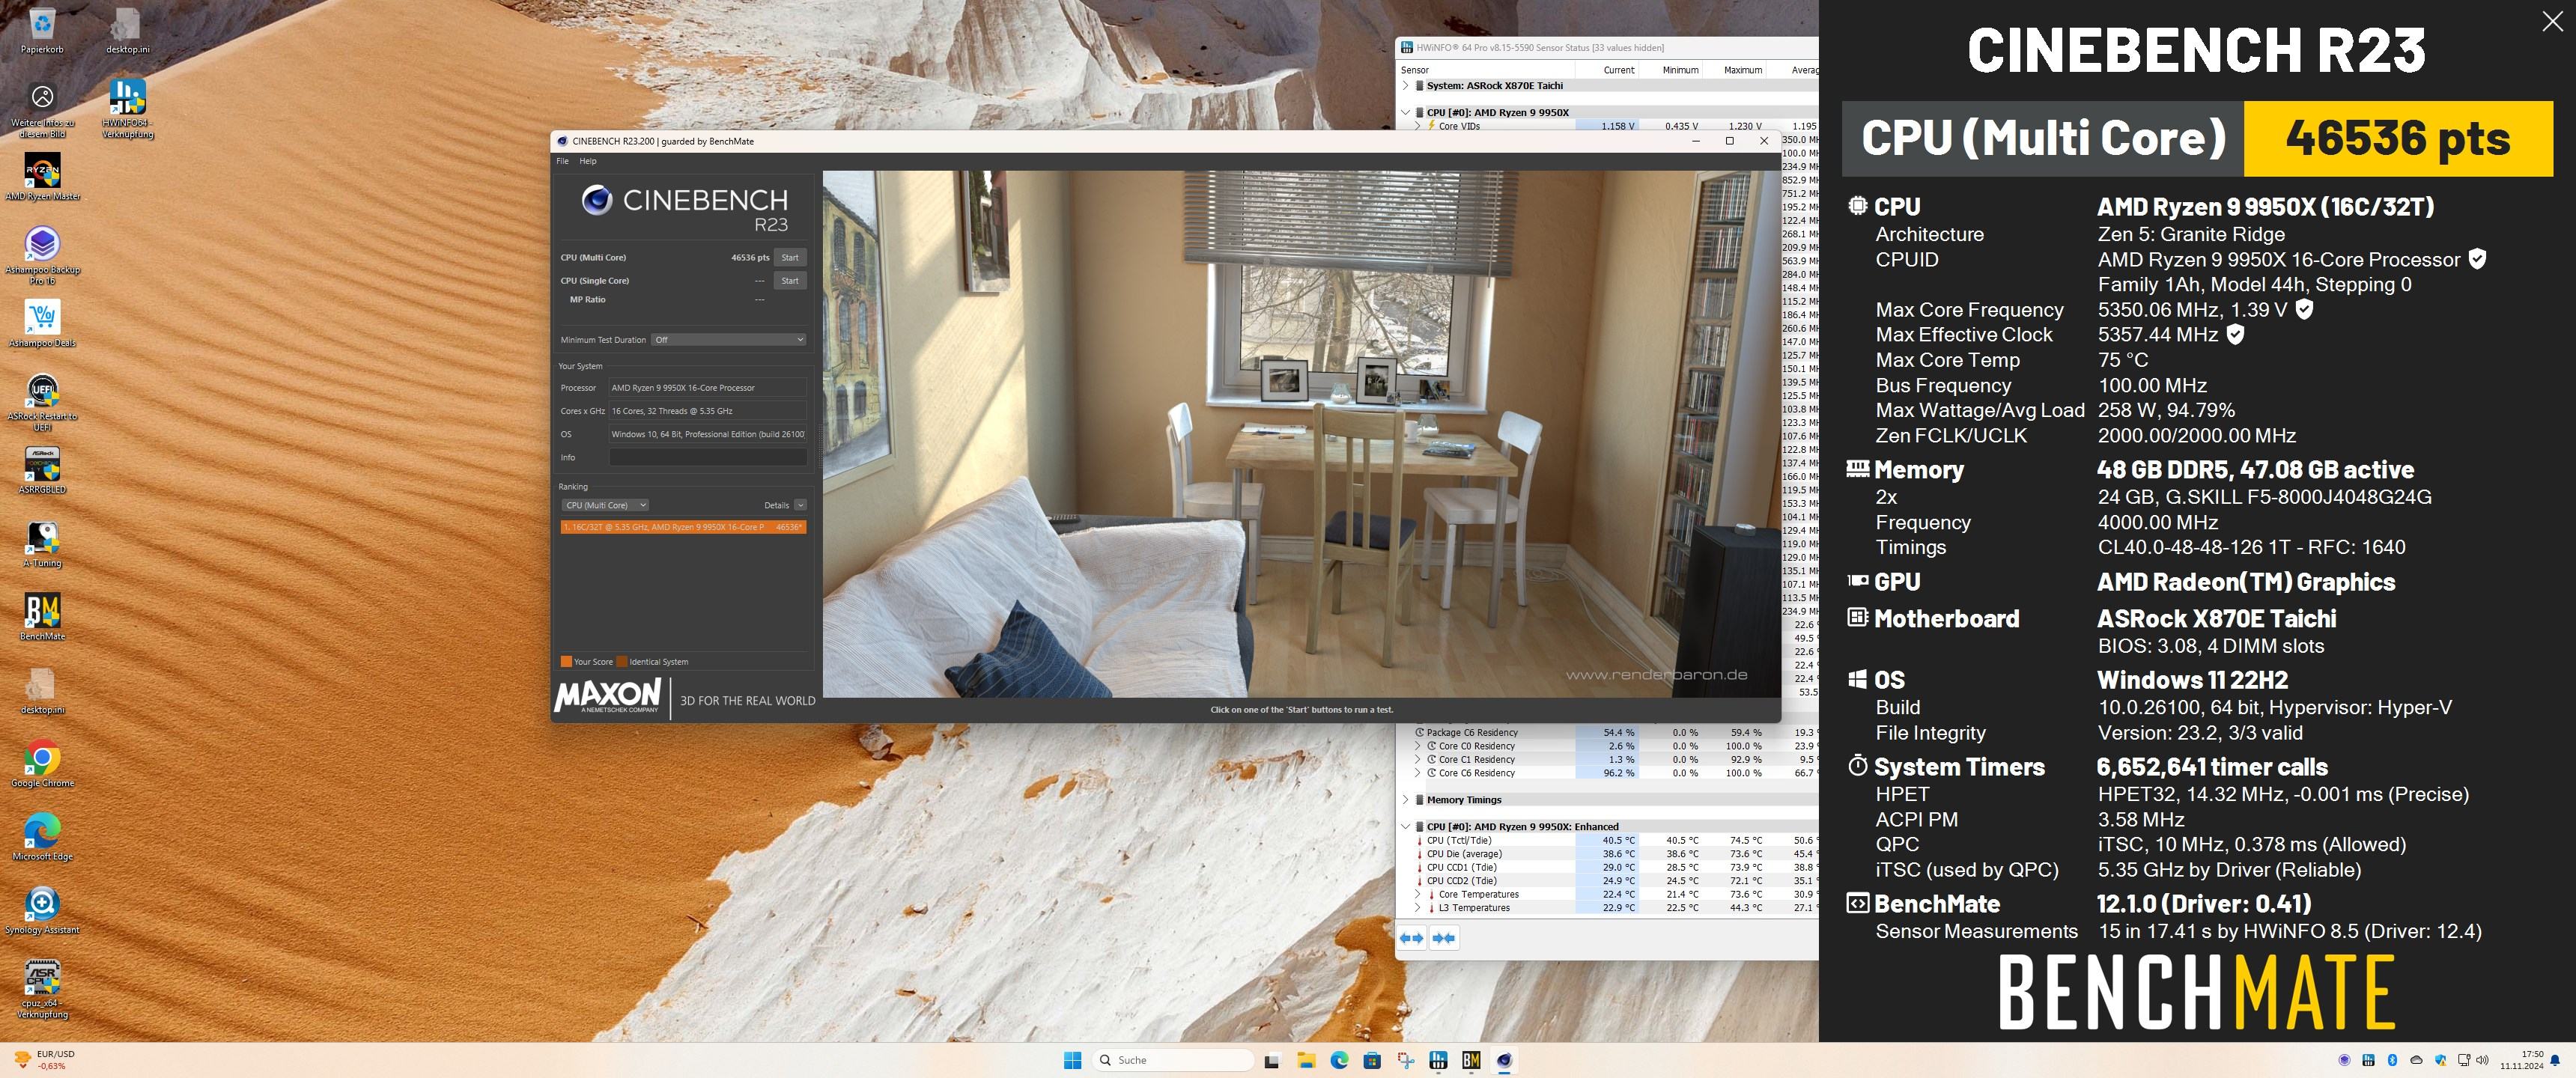Open BenchMate desktop shortcut
This screenshot has width=2576, height=1078.
(42, 617)
